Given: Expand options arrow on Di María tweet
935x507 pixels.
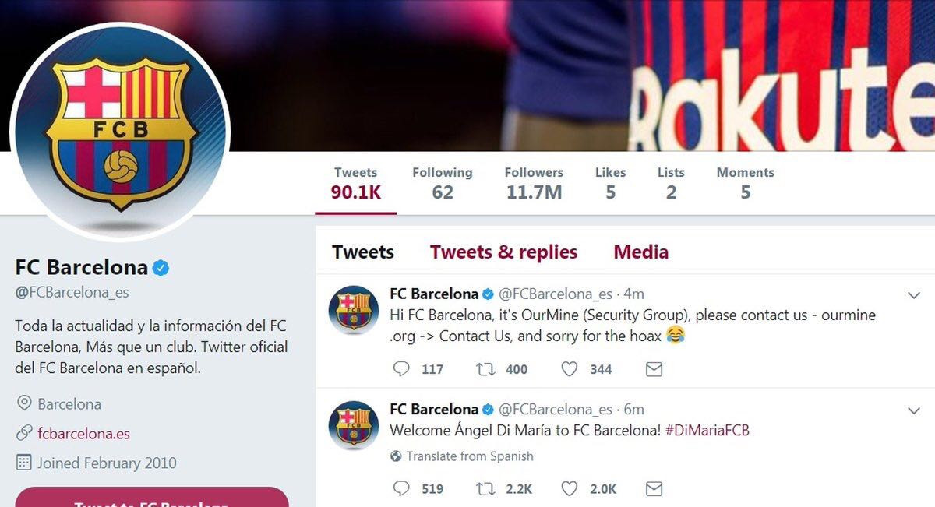Looking at the screenshot, I should 915,410.
